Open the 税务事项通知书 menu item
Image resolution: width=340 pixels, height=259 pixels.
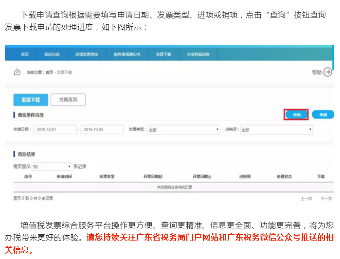coord(127,54)
